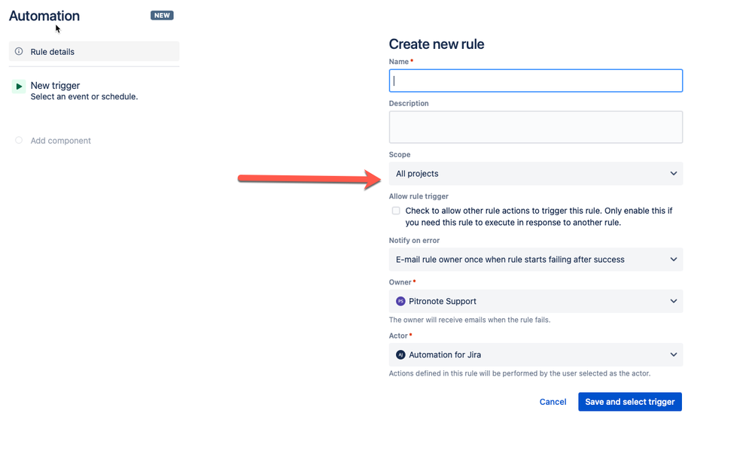Click the NEW badge beside Automation
The image size is (752, 453).
162,15
